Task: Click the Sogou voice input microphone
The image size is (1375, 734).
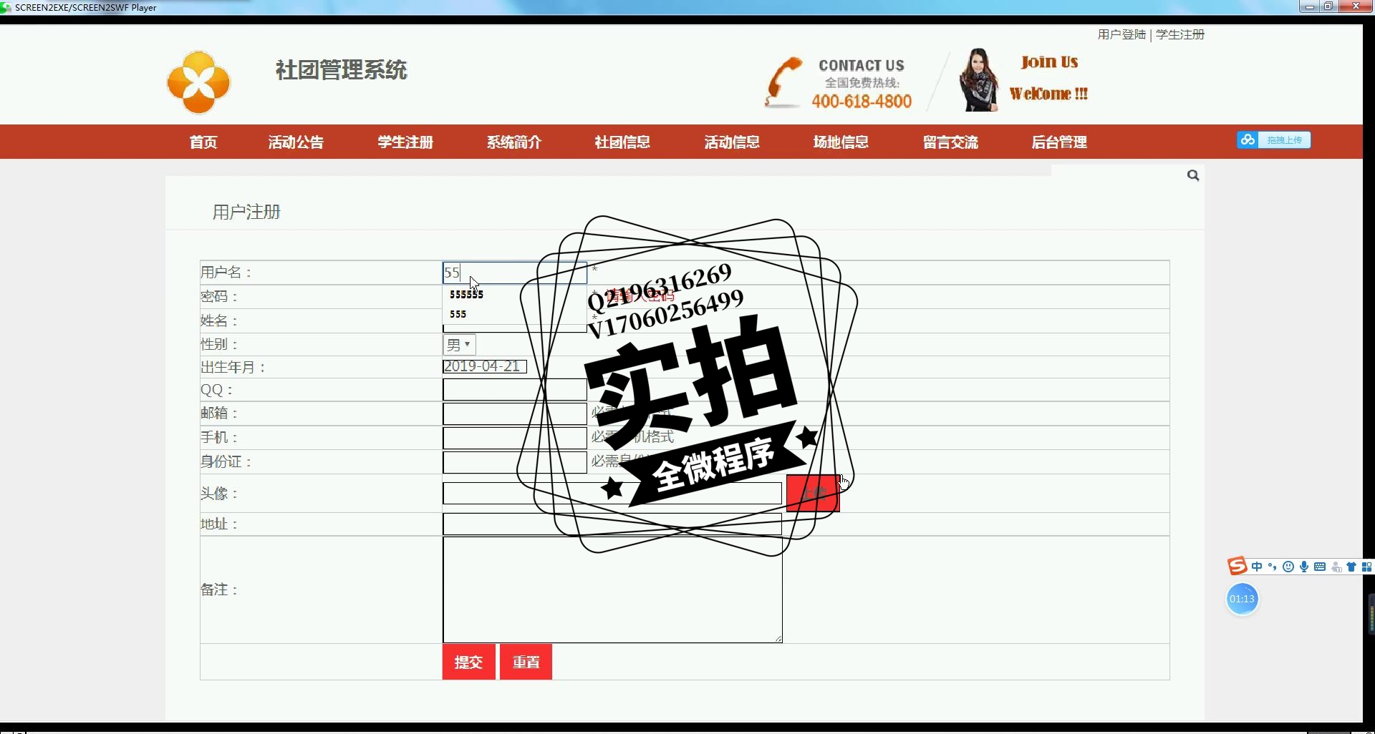Action: pos(1304,567)
